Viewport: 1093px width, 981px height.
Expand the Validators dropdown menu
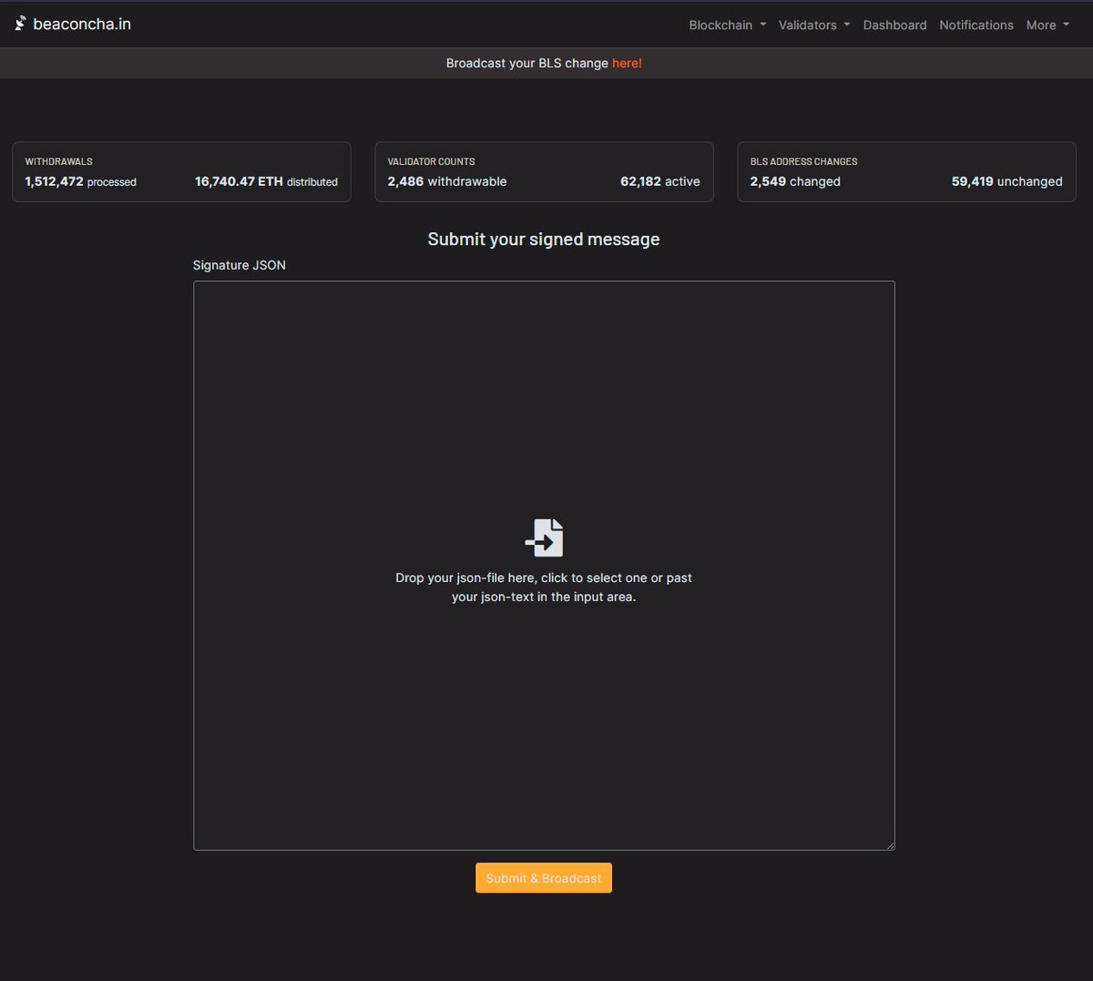point(813,25)
